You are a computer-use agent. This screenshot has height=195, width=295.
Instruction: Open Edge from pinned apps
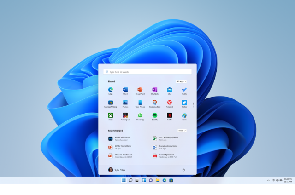click(x=111, y=91)
